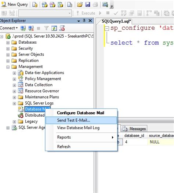Close the Object Explorer panel

click(90, 21)
